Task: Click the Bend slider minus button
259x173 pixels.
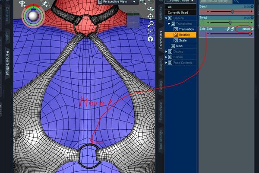Action: click(x=208, y=12)
